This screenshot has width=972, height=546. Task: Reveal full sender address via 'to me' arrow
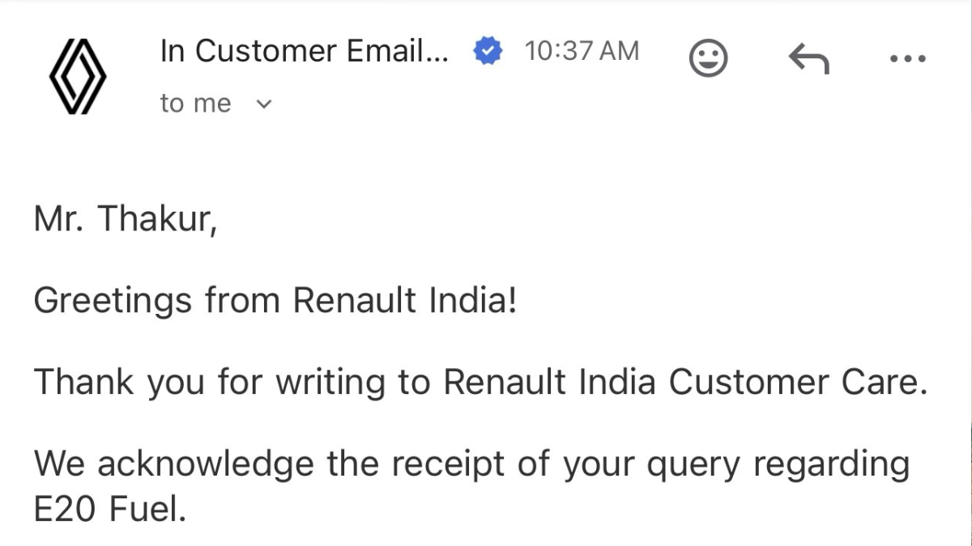pyautogui.click(x=264, y=104)
